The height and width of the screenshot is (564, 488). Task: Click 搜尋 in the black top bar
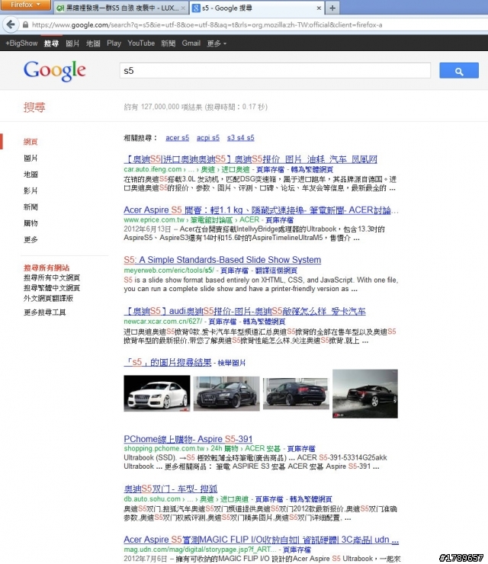coord(51,43)
